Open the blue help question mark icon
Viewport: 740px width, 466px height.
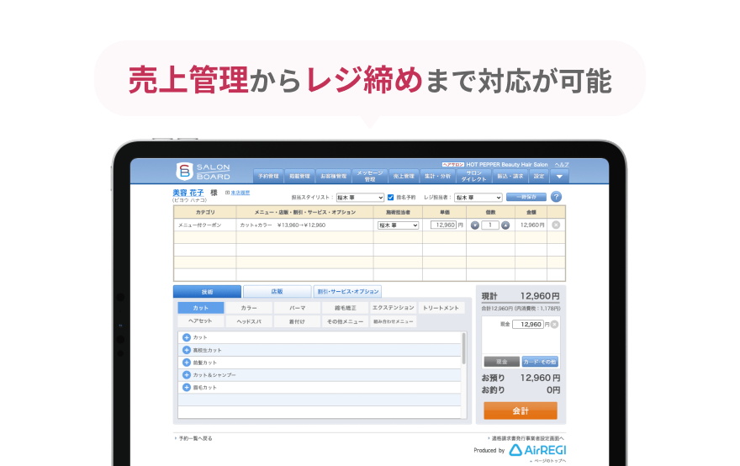556,197
